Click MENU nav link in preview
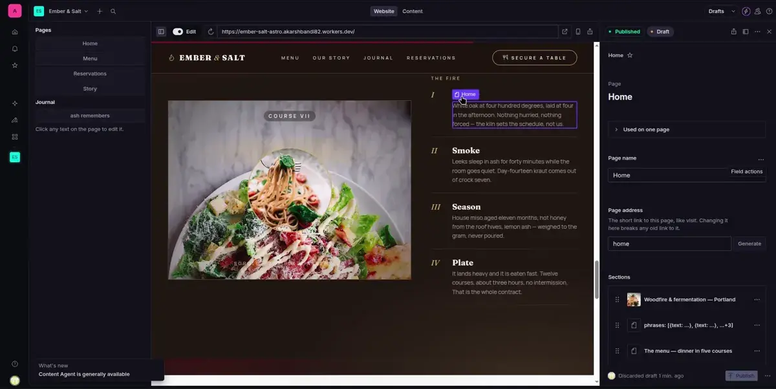Viewport: 776px width, 389px height. click(290, 58)
